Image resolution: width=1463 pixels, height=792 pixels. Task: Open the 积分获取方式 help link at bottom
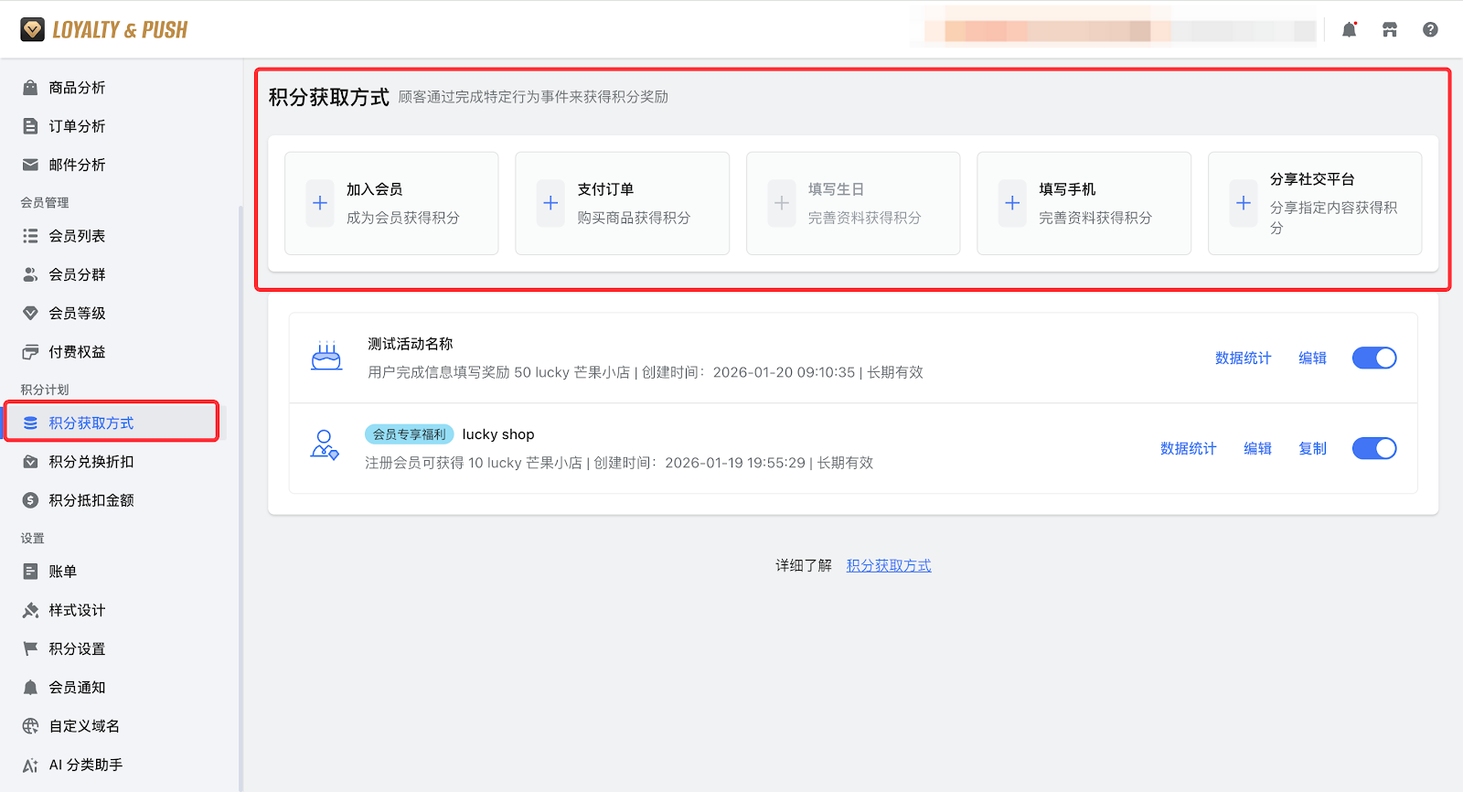pyautogui.click(x=888, y=565)
